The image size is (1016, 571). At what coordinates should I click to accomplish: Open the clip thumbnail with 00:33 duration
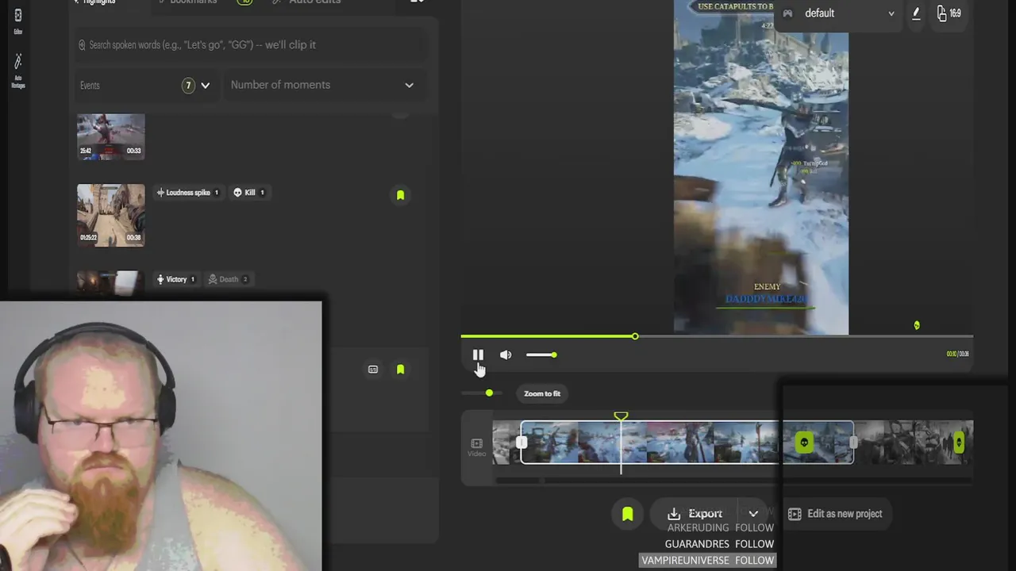pos(111,136)
